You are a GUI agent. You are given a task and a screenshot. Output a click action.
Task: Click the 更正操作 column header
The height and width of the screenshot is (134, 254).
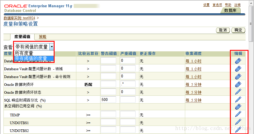(x=148, y=54)
